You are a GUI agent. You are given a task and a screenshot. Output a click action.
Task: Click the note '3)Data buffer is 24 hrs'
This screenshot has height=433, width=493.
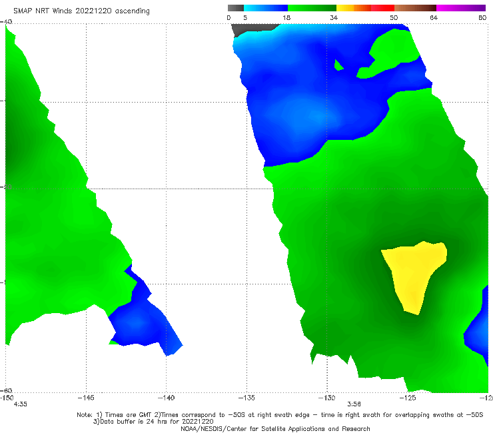[x=153, y=422]
